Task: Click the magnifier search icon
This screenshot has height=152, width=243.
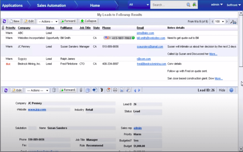Action: click(x=188, y=5)
